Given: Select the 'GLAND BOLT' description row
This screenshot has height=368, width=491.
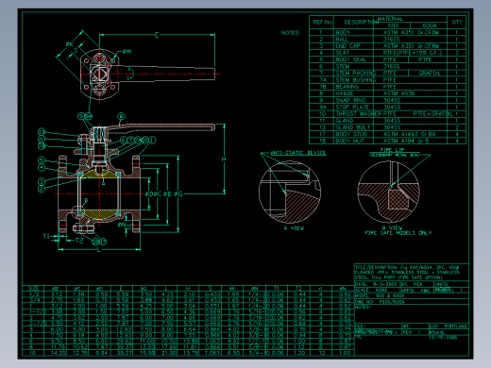Looking at the screenshot, I should coord(353,127).
